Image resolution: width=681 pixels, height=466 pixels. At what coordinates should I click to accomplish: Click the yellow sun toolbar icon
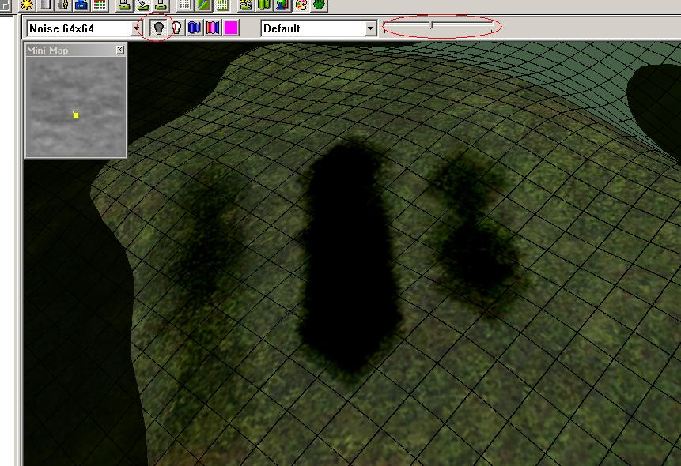(27, 6)
